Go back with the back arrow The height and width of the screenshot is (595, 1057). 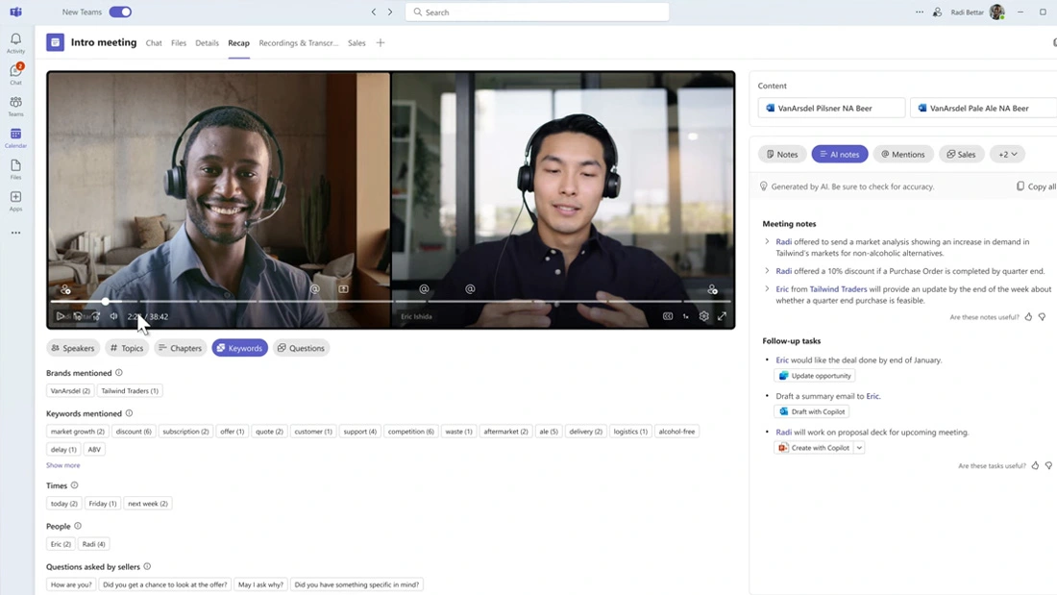pyautogui.click(x=374, y=12)
